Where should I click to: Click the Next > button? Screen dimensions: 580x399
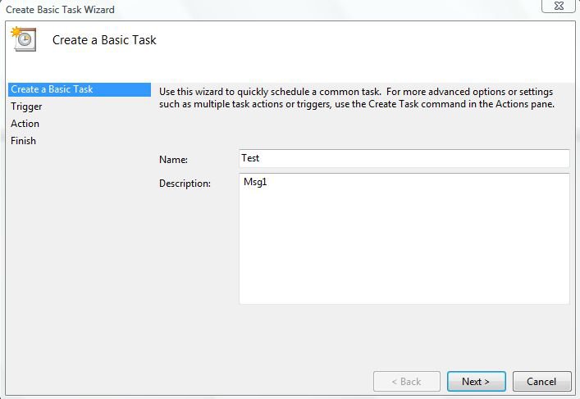click(x=476, y=381)
